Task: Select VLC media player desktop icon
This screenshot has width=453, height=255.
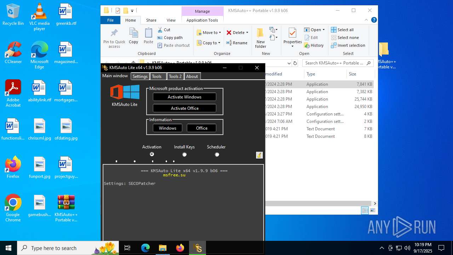Action: pos(39,17)
